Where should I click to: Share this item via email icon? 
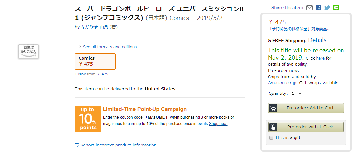tap(309, 8)
